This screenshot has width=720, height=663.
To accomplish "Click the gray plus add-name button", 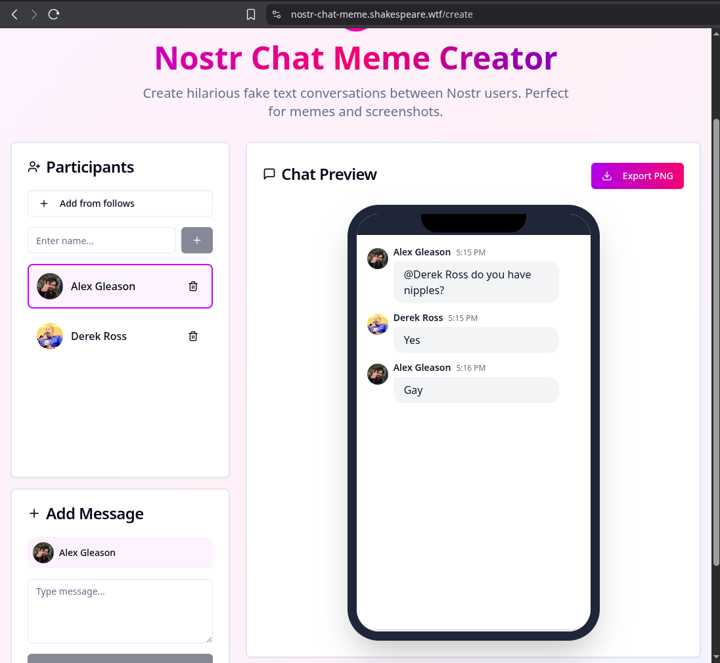I will pos(196,240).
